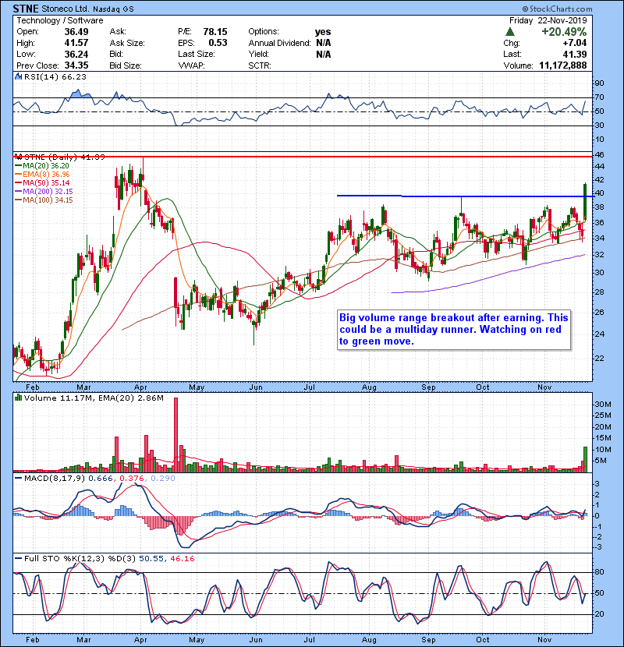Click the MACD(8,17,9) indicator label
The image size is (624, 647).
pyautogui.click(x=55, y=479)
